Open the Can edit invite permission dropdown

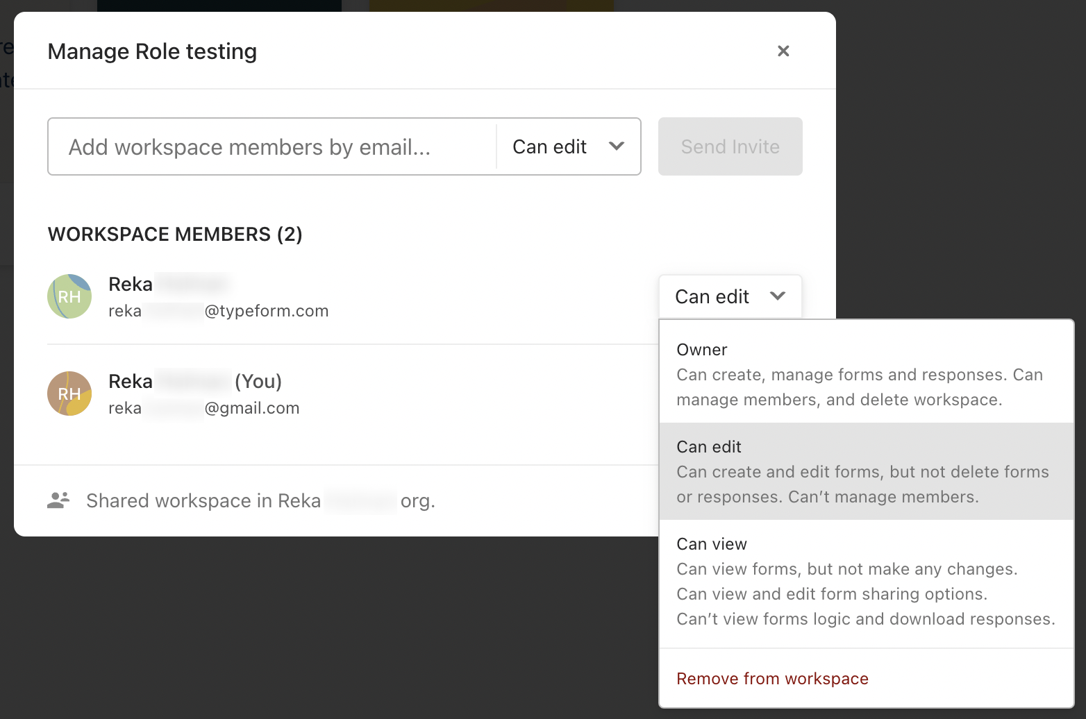(568, 146)
